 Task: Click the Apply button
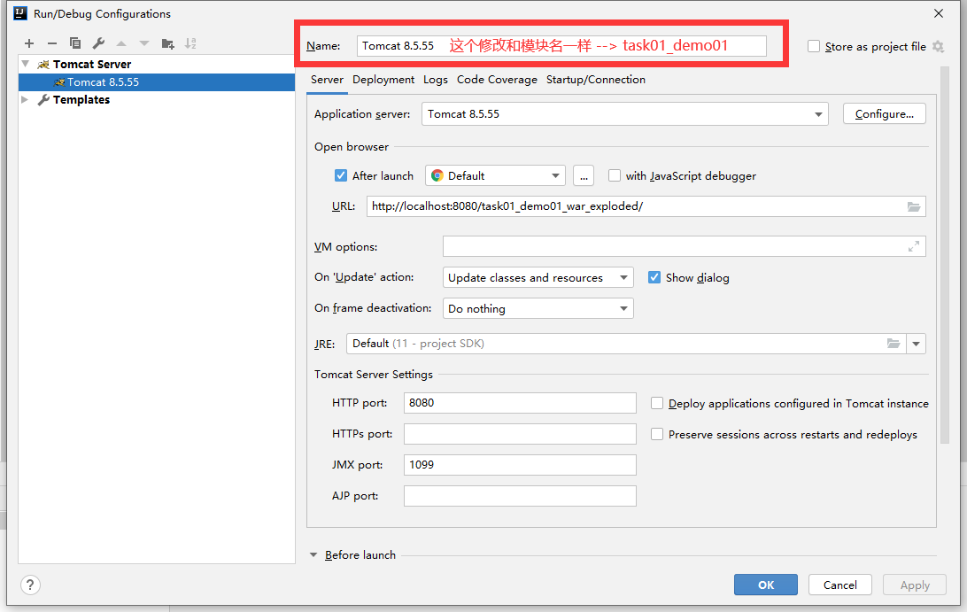[x=915, y=585]
